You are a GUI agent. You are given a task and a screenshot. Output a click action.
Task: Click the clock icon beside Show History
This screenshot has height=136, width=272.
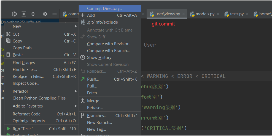point(83,58)
